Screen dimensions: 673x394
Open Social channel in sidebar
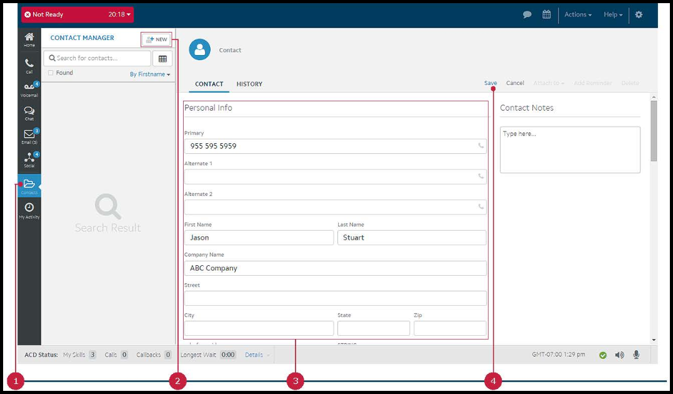click(29, 159)
